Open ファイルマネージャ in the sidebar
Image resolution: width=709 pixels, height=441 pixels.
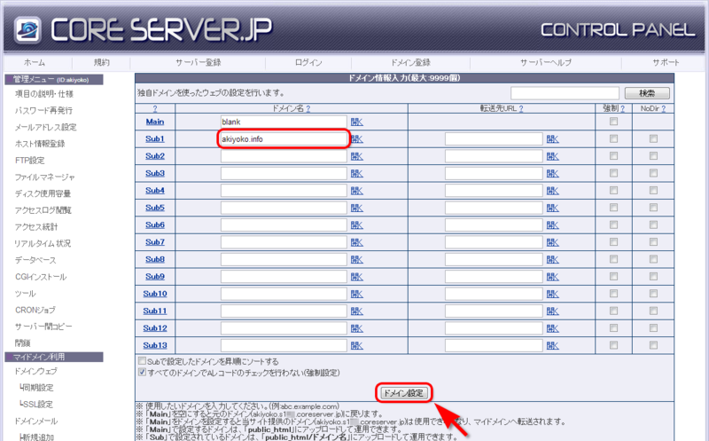pyautogui.click(x=45, y=177)
